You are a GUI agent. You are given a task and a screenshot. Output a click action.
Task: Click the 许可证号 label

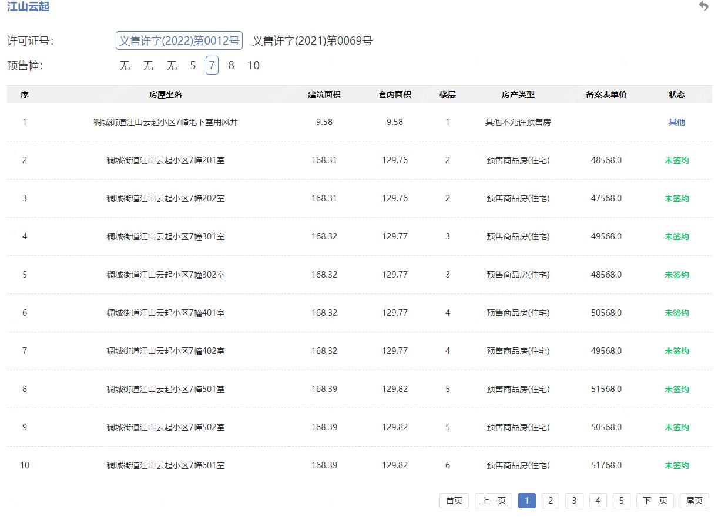point(31,41)
